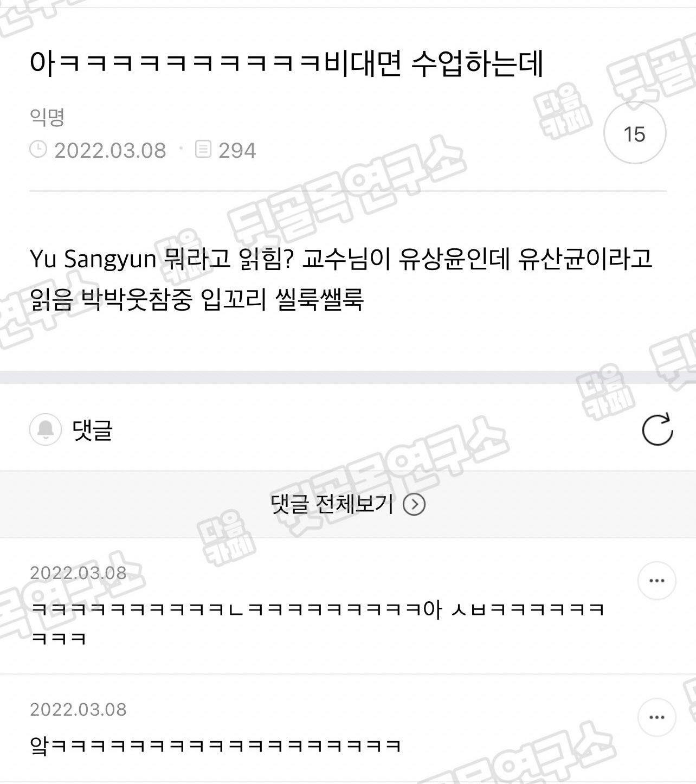The image size is (696, 784).
Task: Click the post date 2022.03.08
Action: point(110,150)
